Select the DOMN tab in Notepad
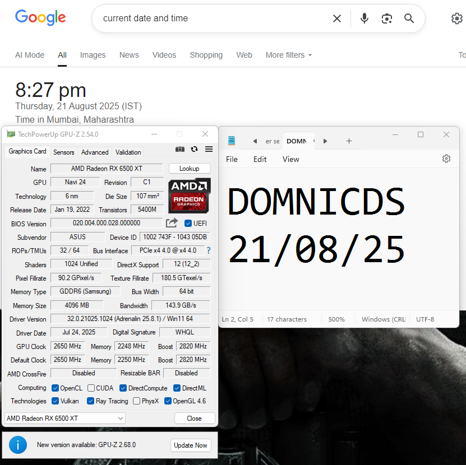 [x=298, y=141]
